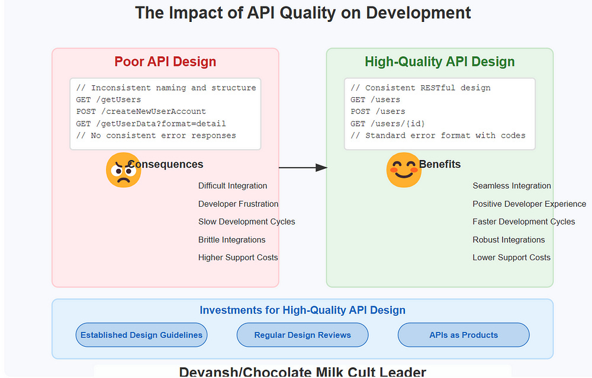This screenshot has width=592, height=378.
Task: Click "Developer Frustration" text
Action: coord(238,204)
